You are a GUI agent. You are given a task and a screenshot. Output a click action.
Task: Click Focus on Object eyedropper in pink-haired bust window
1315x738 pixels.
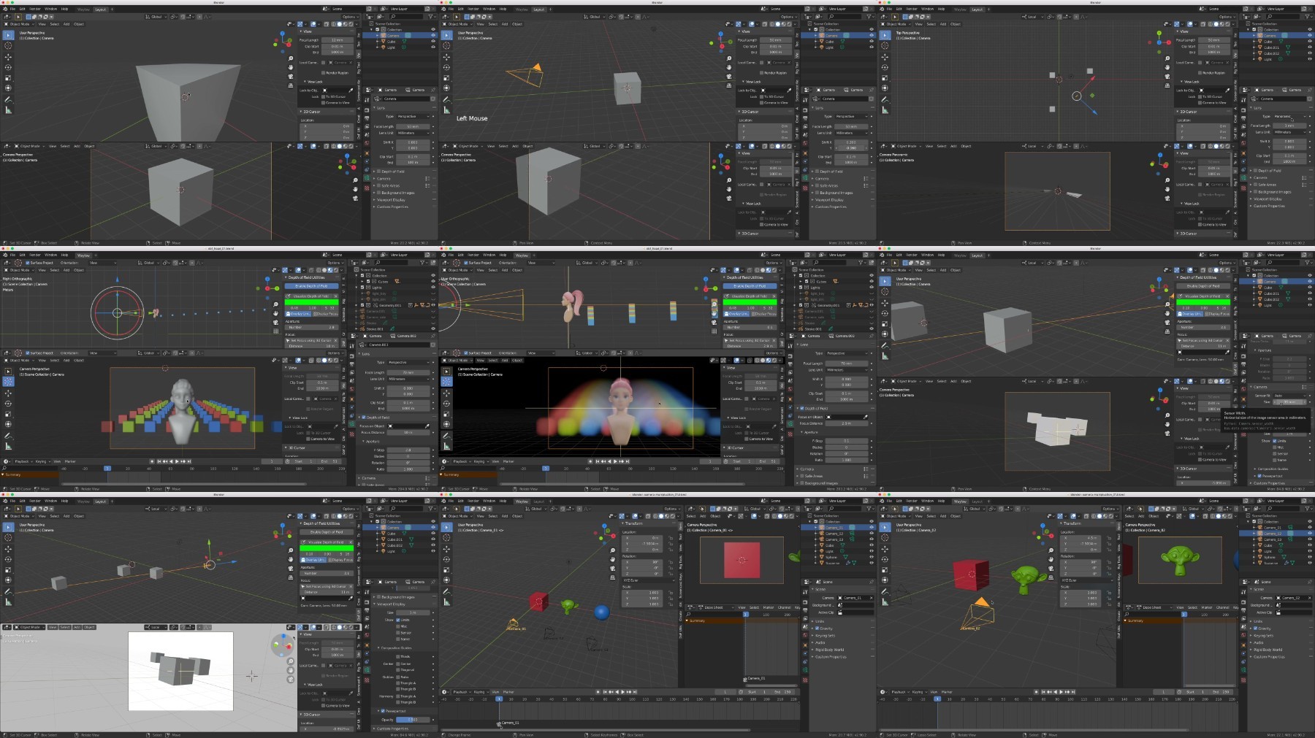tap(865, 417)
